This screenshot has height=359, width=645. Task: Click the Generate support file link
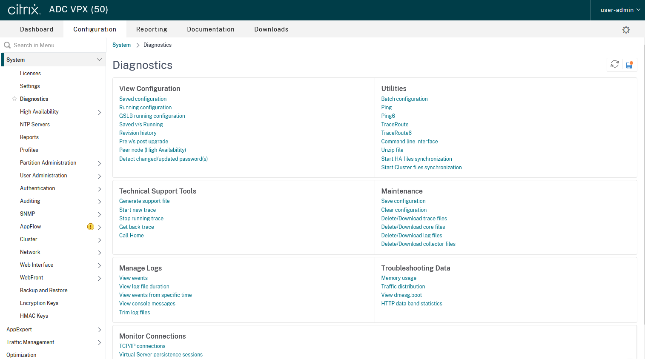pos(144,201)
